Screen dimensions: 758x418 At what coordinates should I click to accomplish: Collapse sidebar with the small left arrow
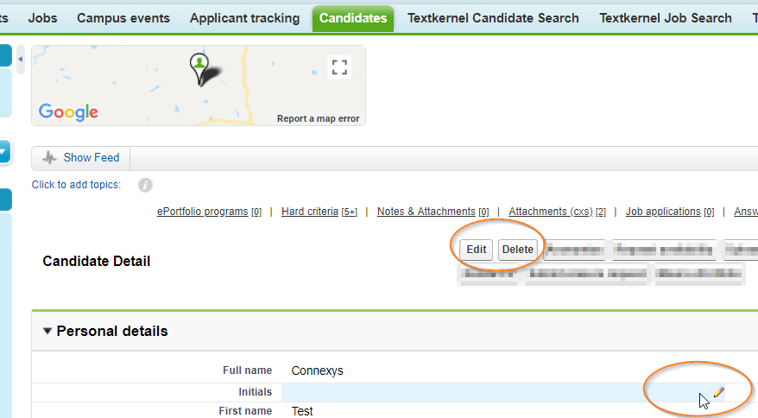(21, 59)
